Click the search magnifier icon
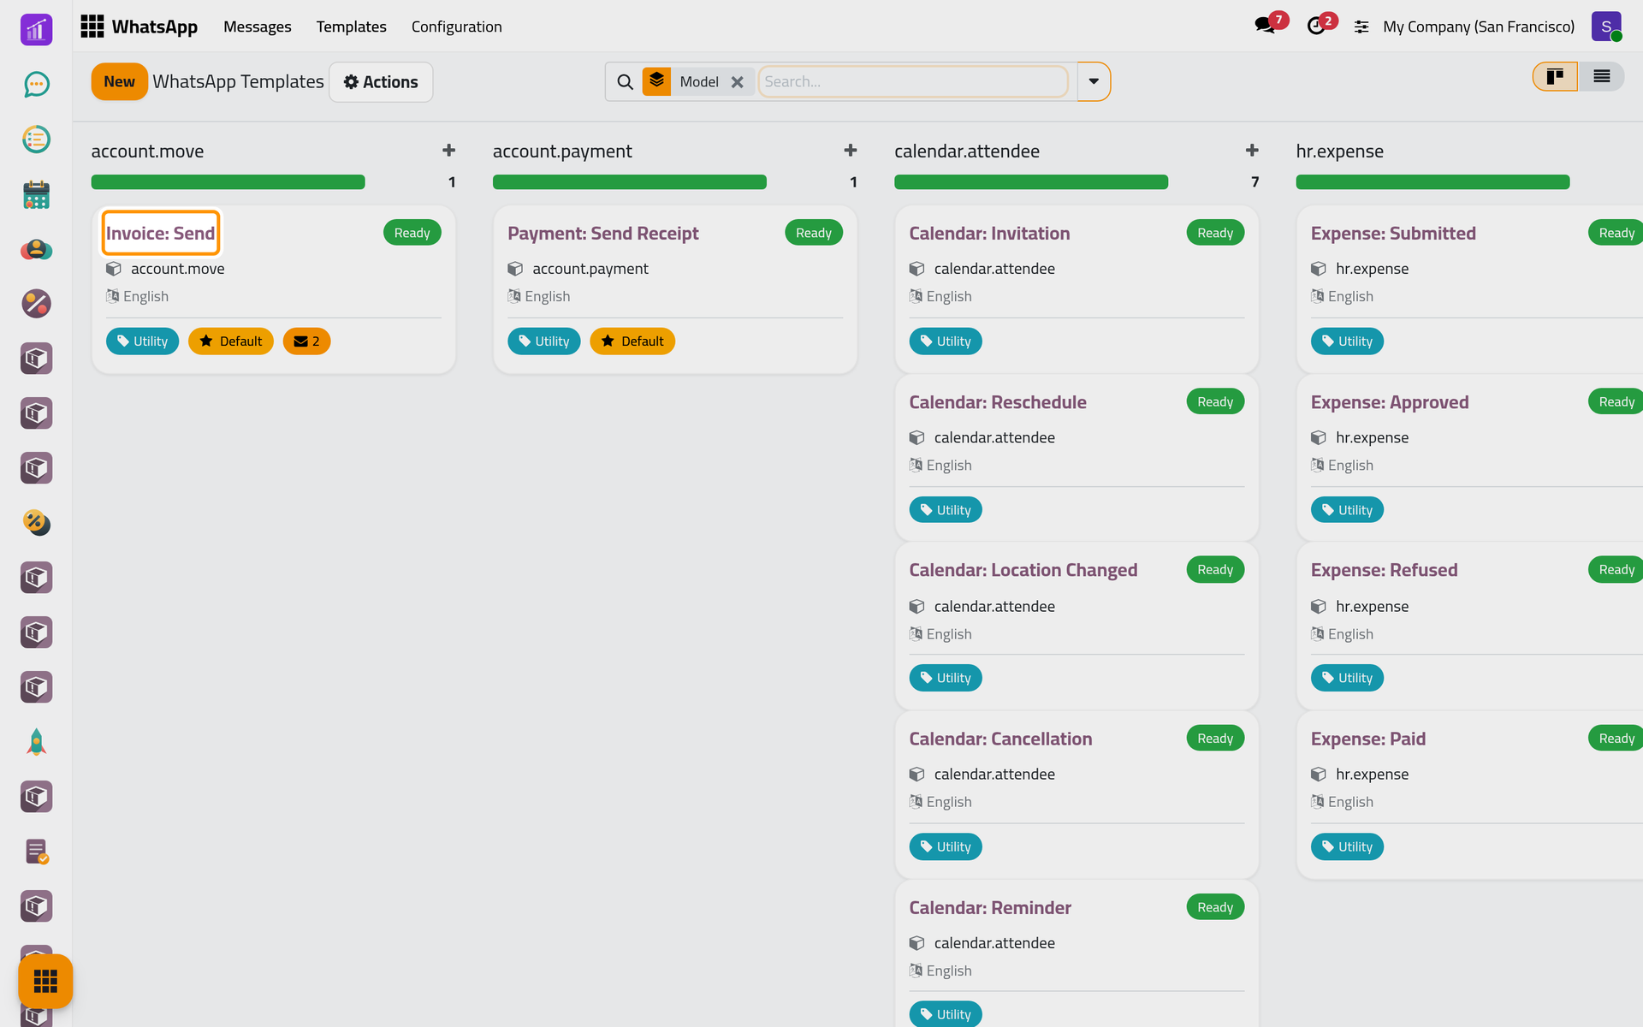The height and width of the screenshot is (1027, 1643). coord(625,82)
